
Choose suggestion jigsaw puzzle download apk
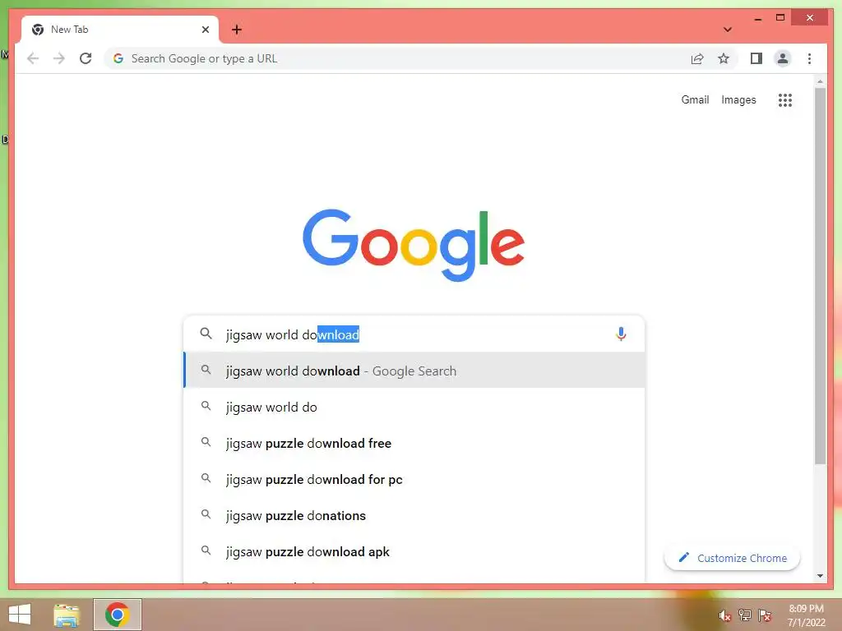pos(414,551)
